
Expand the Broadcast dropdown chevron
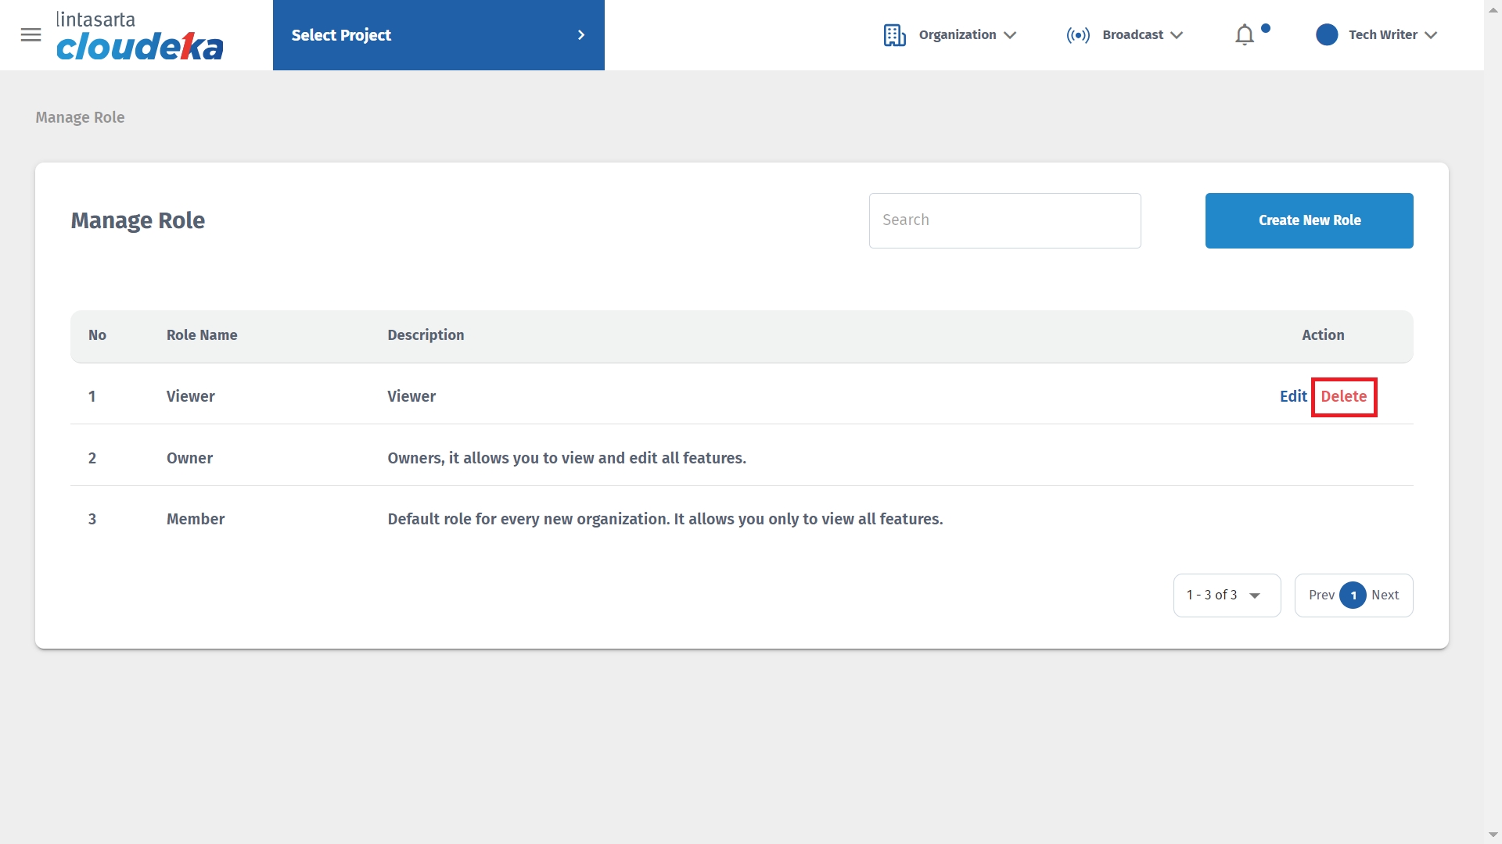(x=1177, y=35)
